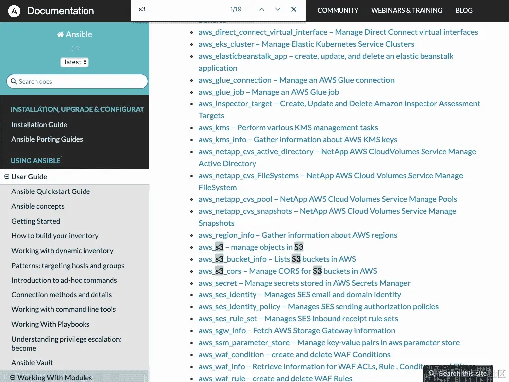Image resolution: width=509 pixels, height=382 pixels.
Task: Collapse the User Guide section
Action: tap(7, 177)
